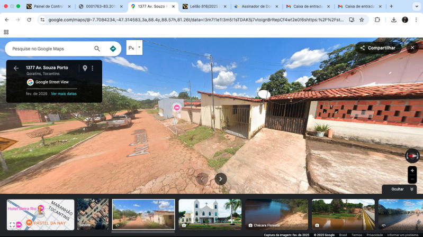Click the Google Street View label
423x237 pixels.
click(52, 82)
